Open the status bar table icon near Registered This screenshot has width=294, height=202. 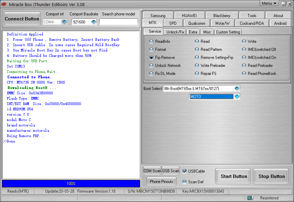(250, 198)
